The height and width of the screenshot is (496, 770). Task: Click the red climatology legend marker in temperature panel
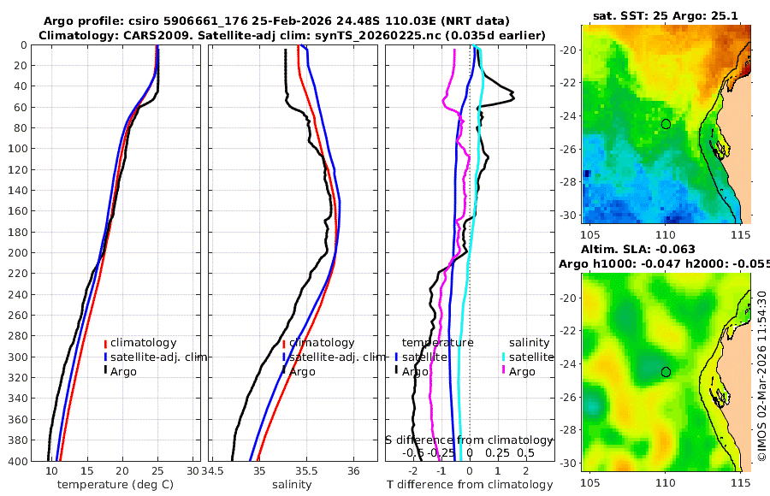pyautogui.click(x=105, y=343)
